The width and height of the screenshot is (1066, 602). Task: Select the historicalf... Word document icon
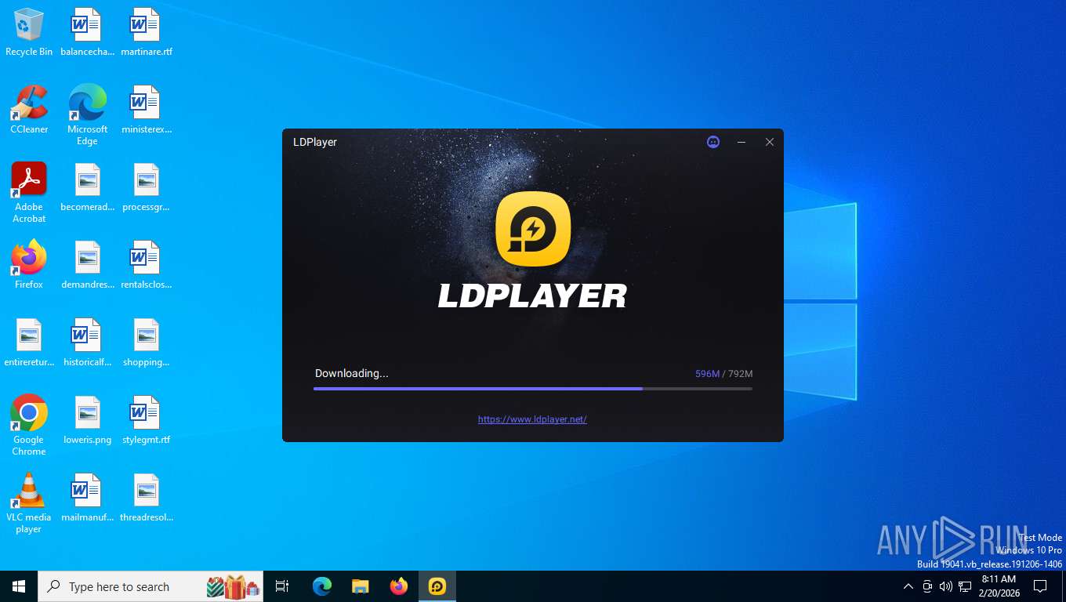tap(87, 343)
